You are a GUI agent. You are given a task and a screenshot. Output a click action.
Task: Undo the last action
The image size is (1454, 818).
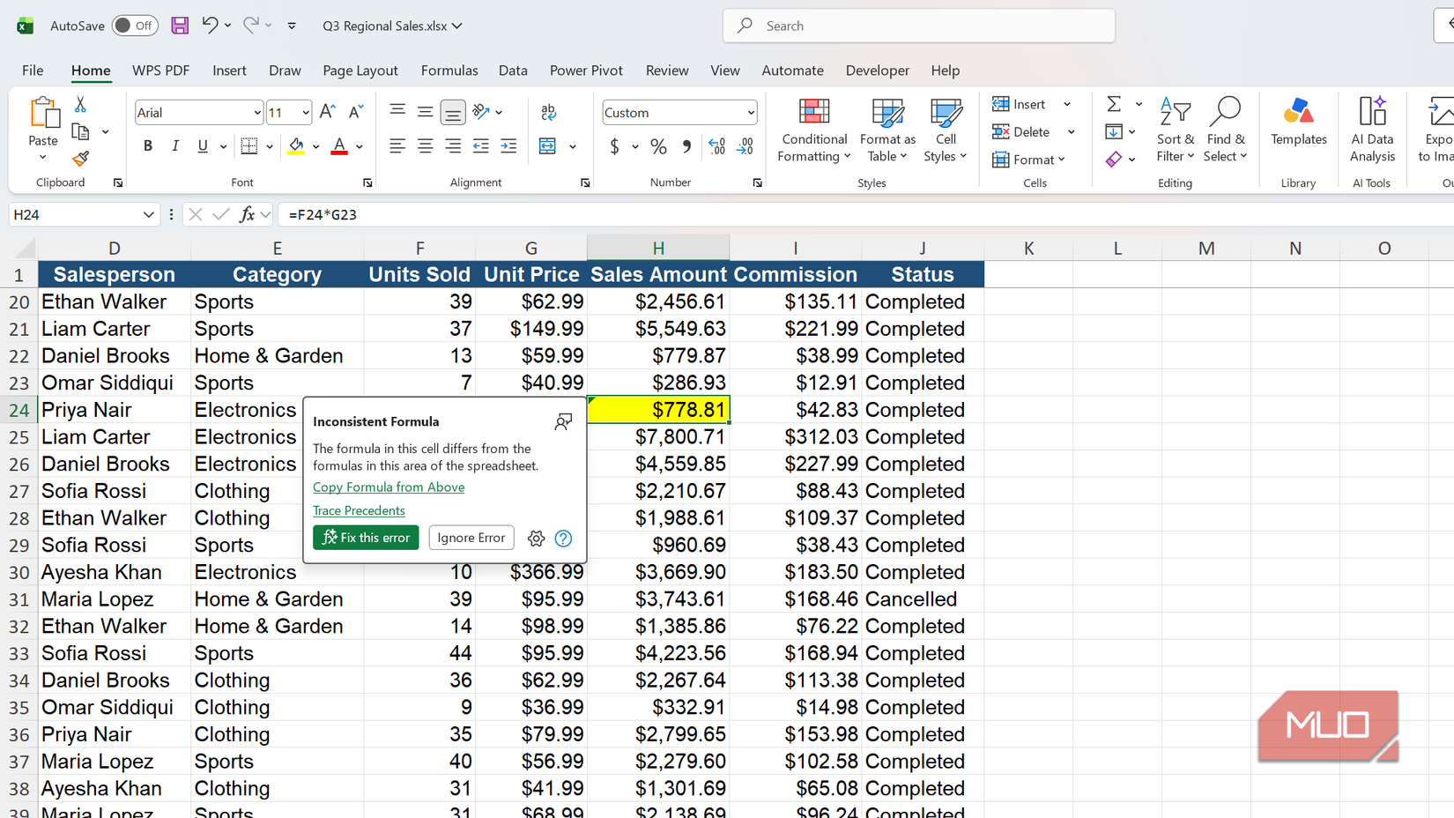209,26
